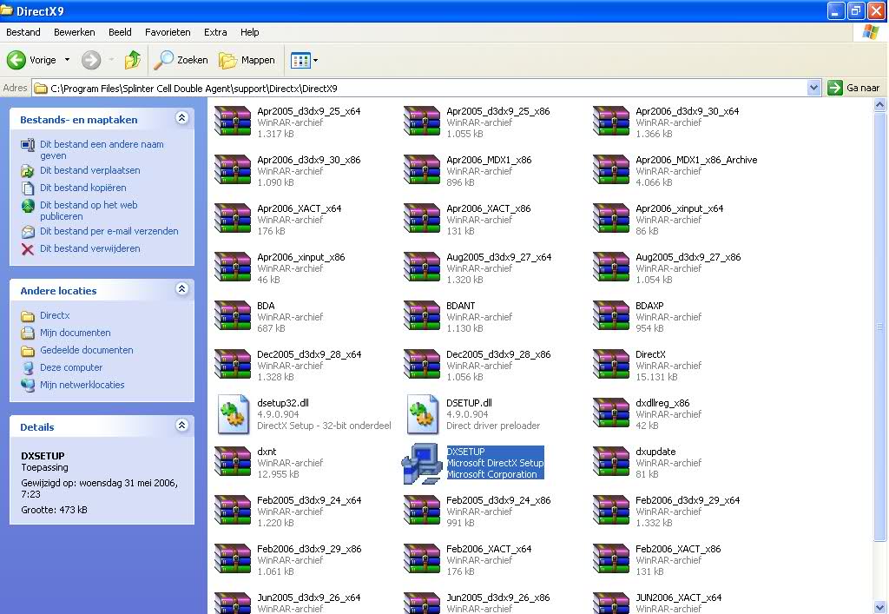Open the Extra menu
This screenshot has height=614, width=889.
pyautogui.click(x=214, y=32)
